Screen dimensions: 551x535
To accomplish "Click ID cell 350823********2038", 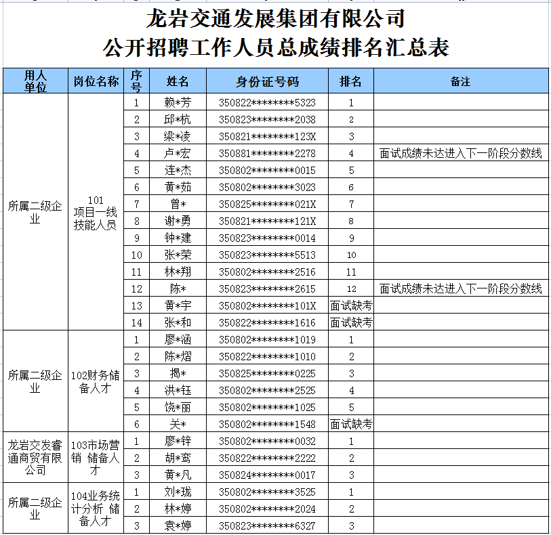I will [267, 119].
